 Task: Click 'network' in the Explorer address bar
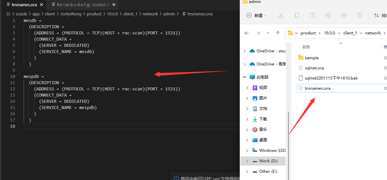click(373, 33)
